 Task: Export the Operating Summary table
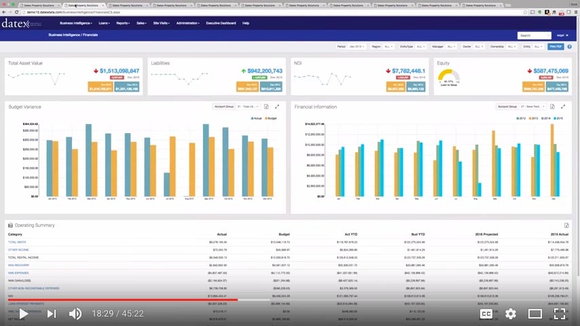(566, 225)
